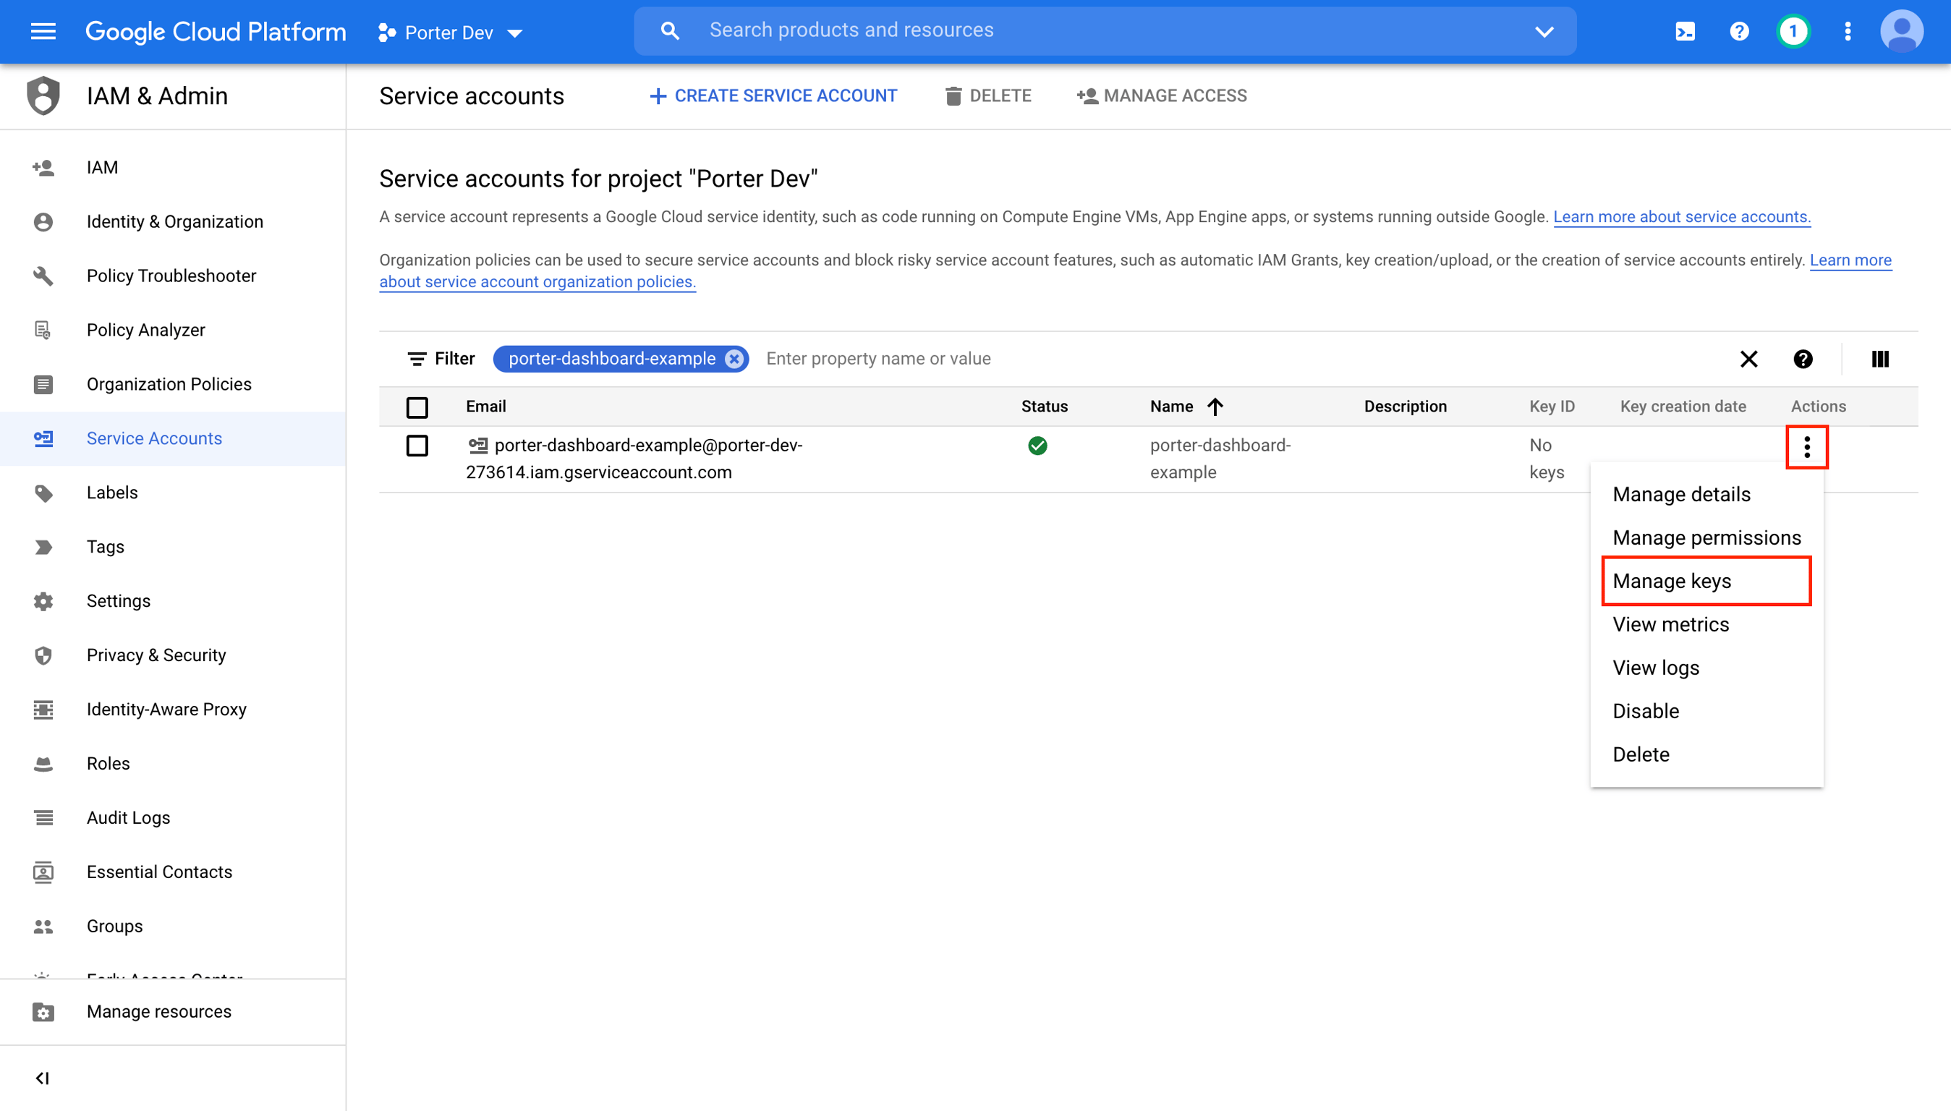Click the Roles sidebar icon
This screenshot has height=1111, width=1951.
[43, 764]
